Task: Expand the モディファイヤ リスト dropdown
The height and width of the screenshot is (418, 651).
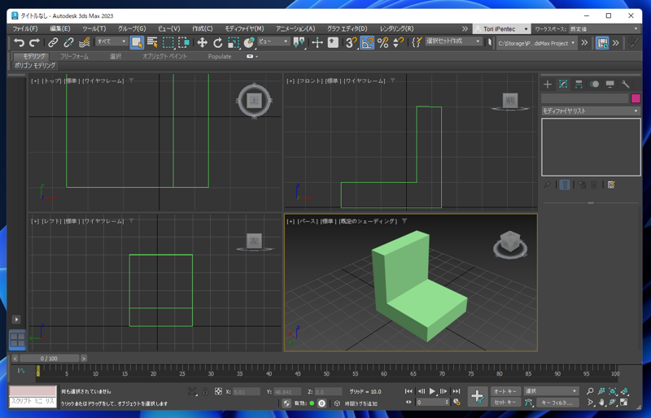Action: click(x=591, y=111)
